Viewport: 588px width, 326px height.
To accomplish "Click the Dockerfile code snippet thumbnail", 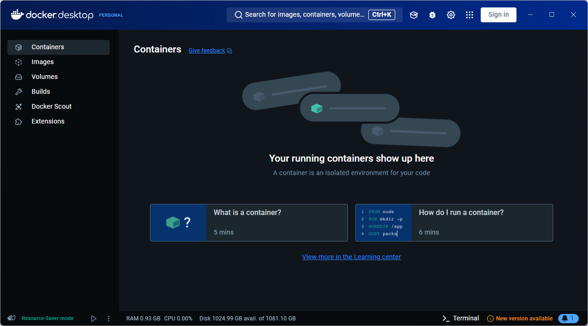I will pyautogui.click(x=384, y=223).
